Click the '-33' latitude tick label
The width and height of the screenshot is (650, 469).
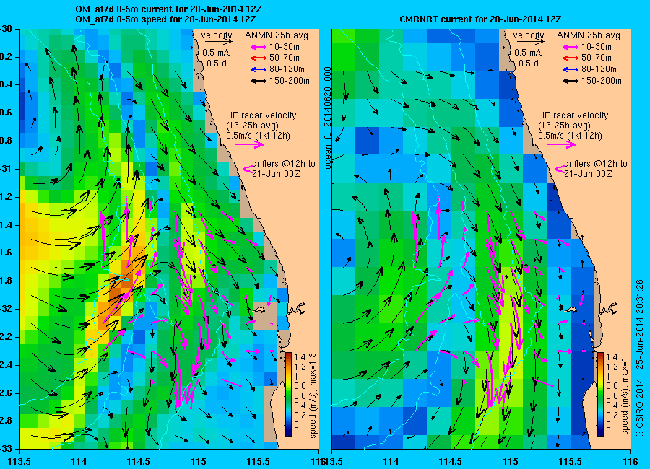6,449
